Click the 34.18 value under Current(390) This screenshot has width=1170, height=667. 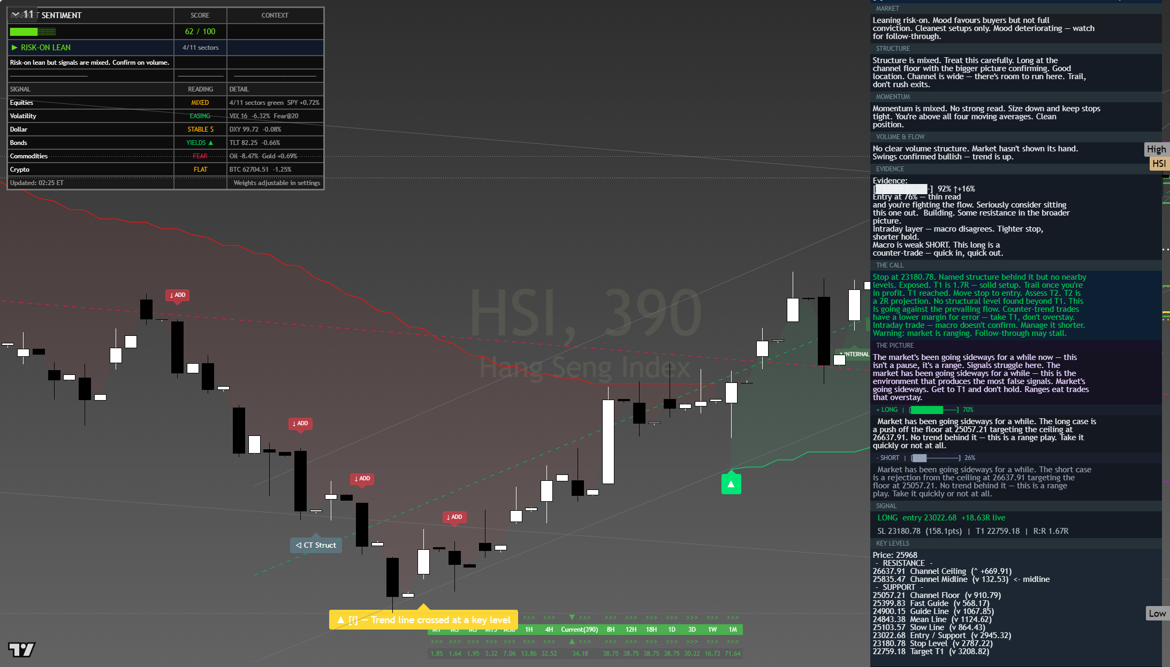point(580,654)
